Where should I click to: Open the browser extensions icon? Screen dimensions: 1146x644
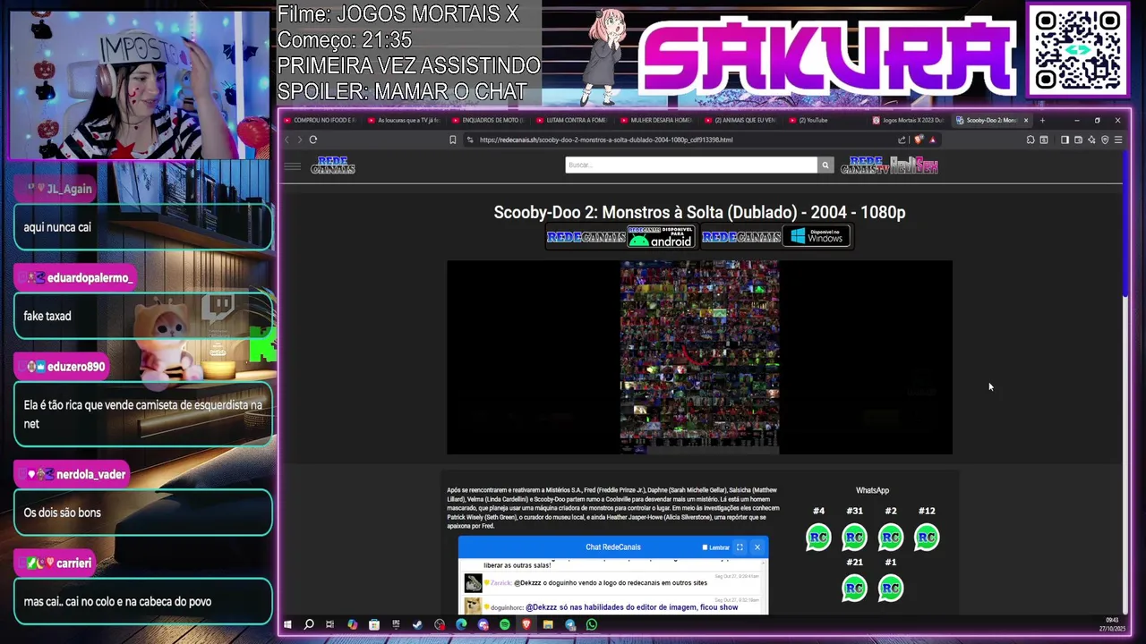point(1031,140)
